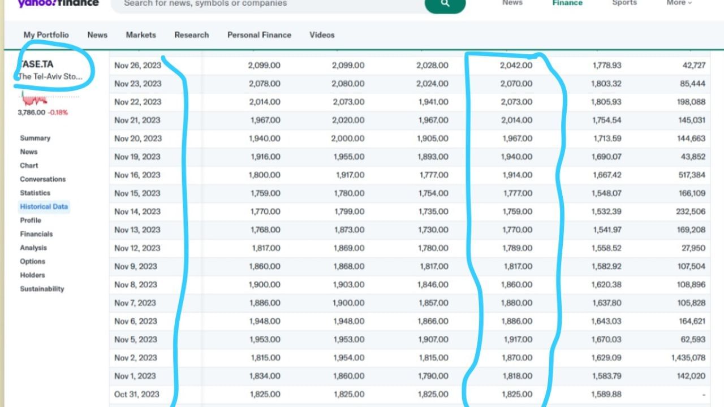
Task: Open Conversations in the sidebar
Action: coord(43,179)
